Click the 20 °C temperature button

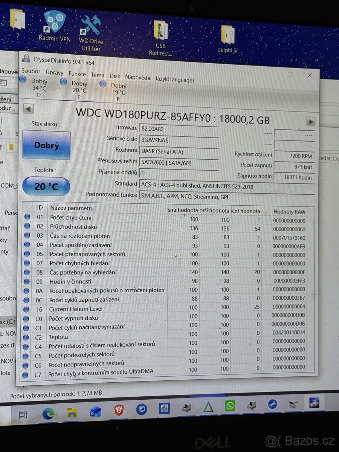(x=46, y=186)
